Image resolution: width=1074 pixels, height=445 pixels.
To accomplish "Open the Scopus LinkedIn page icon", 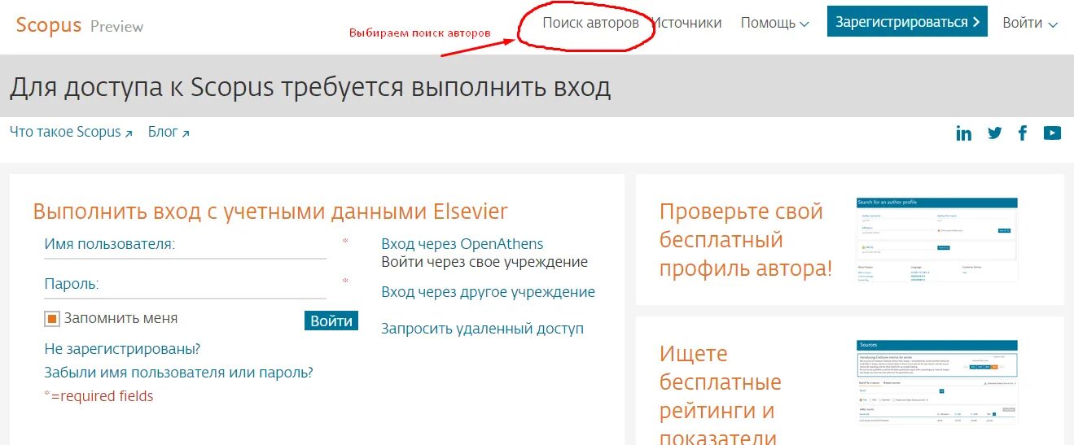I will pyautogui.click(x=964, y=133).
